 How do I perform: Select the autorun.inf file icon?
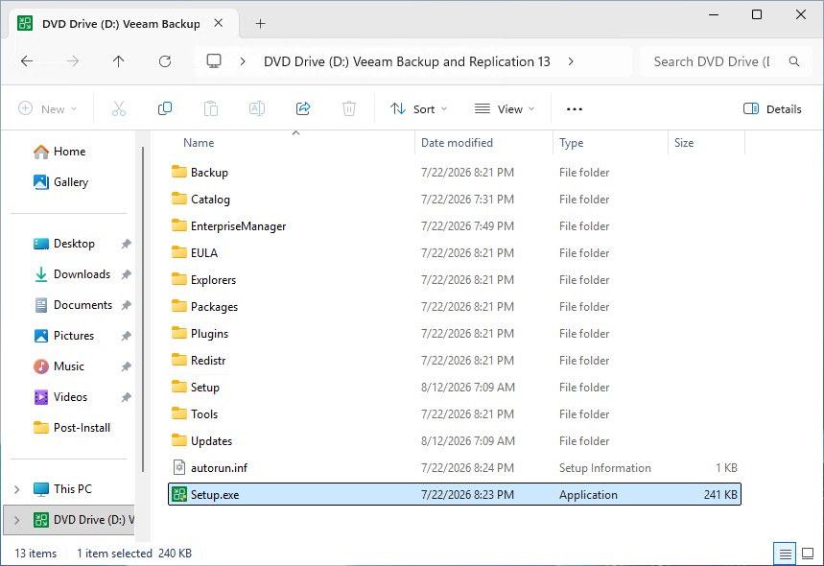[x=179, y=467]
